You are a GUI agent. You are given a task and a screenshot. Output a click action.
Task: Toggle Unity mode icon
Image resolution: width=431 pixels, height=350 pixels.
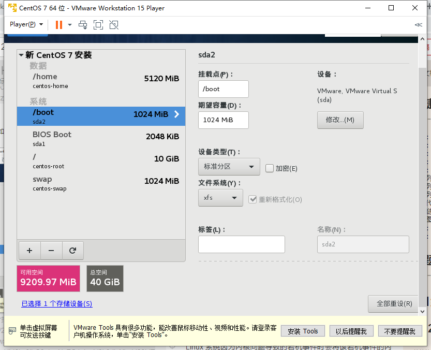114,25
